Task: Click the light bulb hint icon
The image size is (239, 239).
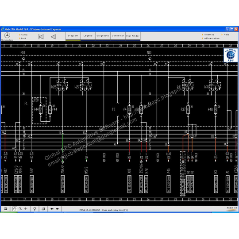Action: click(35, 209)
